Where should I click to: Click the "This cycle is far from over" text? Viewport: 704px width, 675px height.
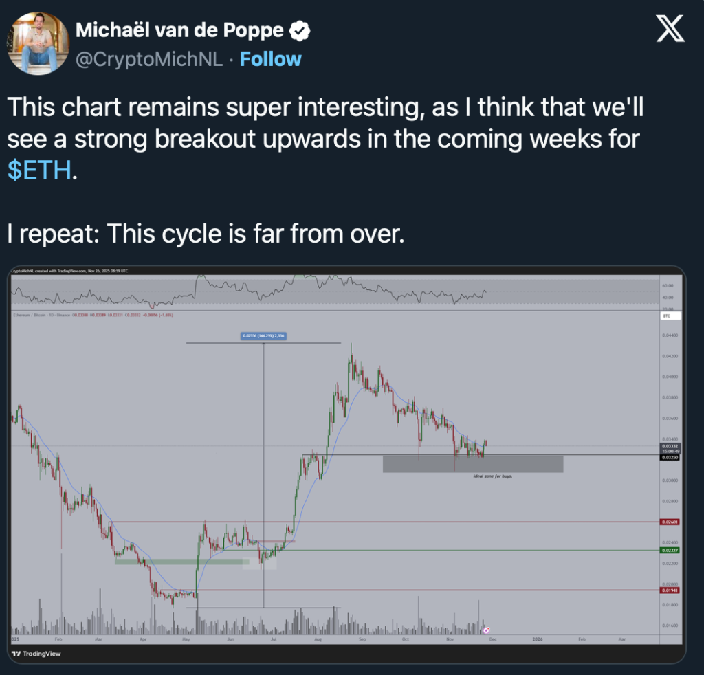[204, 234]
